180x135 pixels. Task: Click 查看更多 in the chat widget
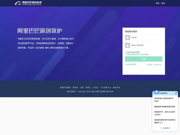coord(165,128)
